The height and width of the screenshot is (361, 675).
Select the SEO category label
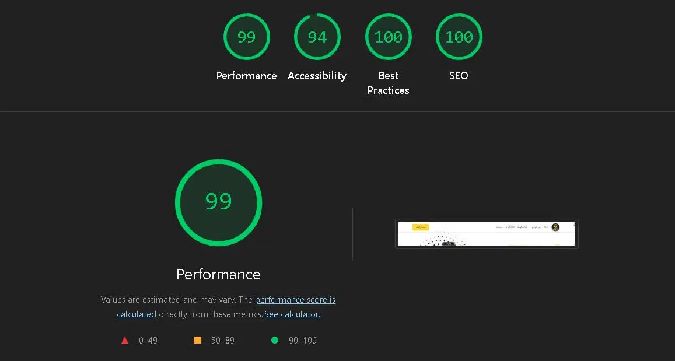coord(459,76)
